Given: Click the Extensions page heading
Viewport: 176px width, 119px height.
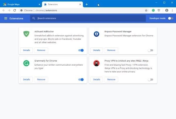Looking at the screenshot, I should pos(16,18).
